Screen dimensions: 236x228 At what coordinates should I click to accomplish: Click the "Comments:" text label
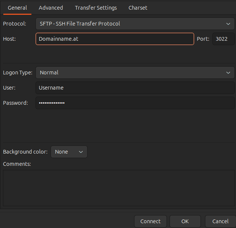(17, 164)
